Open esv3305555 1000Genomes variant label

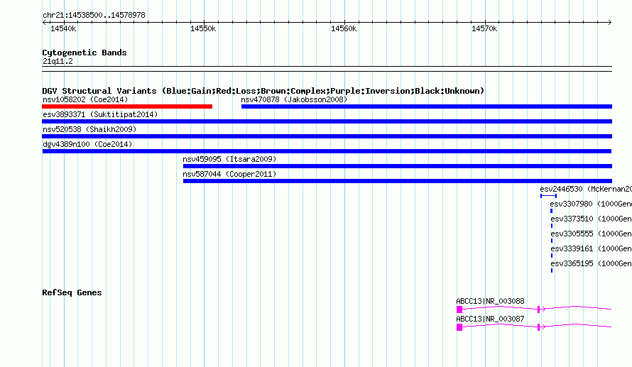point(592,234)
